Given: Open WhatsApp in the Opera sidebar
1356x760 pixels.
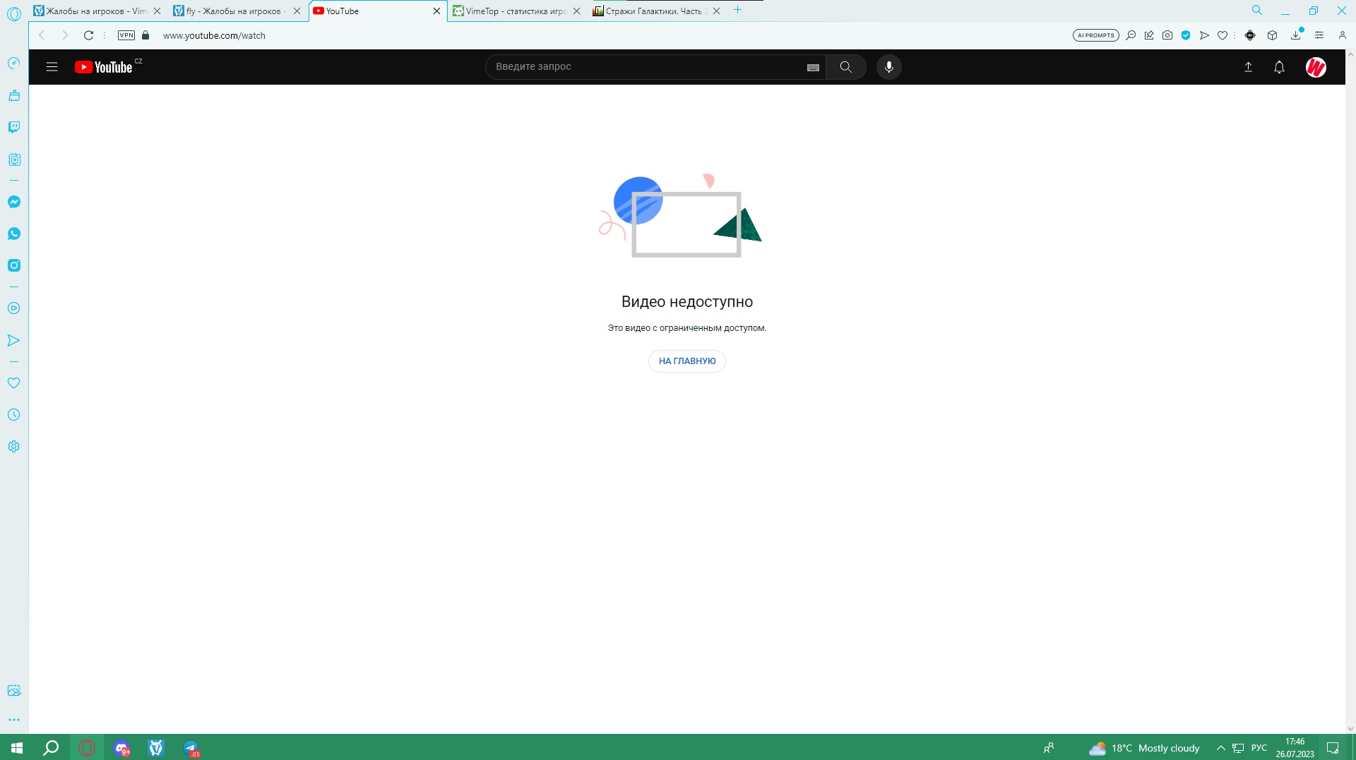Looking at the screenshot, I should coord(14,234).
